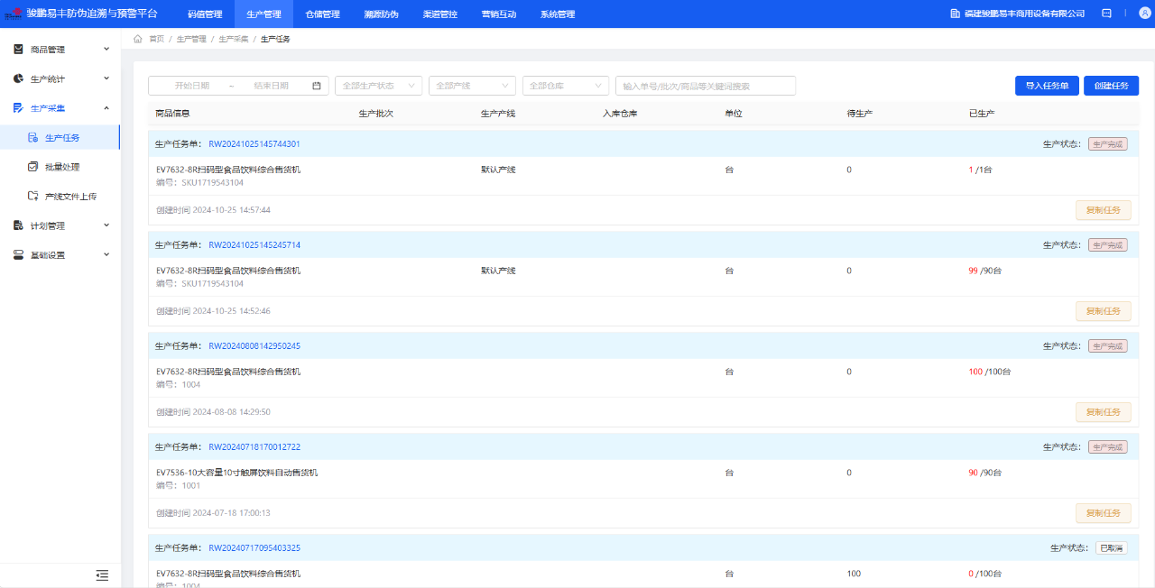This screenshot has width=1155, height=588.
Task: Open task link RW20241025145744301
Action: [254, 144]
